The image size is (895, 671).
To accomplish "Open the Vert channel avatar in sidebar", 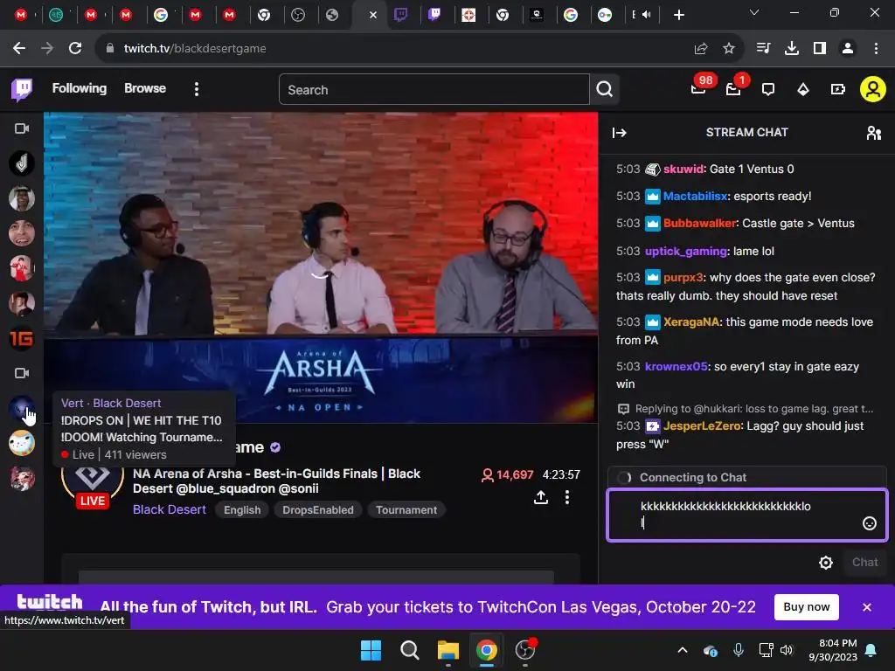I will (22, 409).
